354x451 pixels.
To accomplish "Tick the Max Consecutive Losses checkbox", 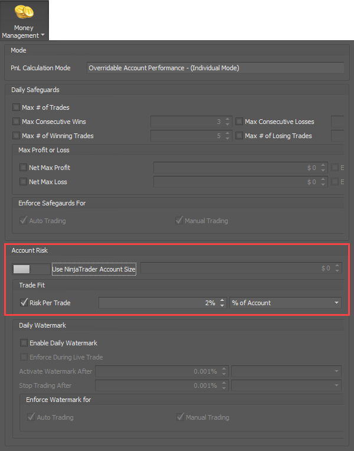I will [x=239, y=122].
